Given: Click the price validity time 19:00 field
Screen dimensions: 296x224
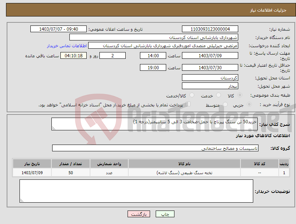Looking at the screenshot, I should [x=153, y=67].
